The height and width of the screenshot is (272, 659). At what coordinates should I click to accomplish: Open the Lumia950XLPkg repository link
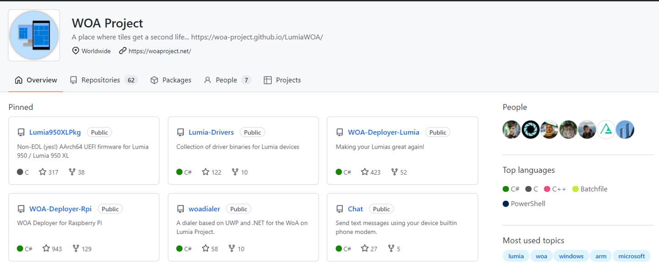click(x=55, y=132)
